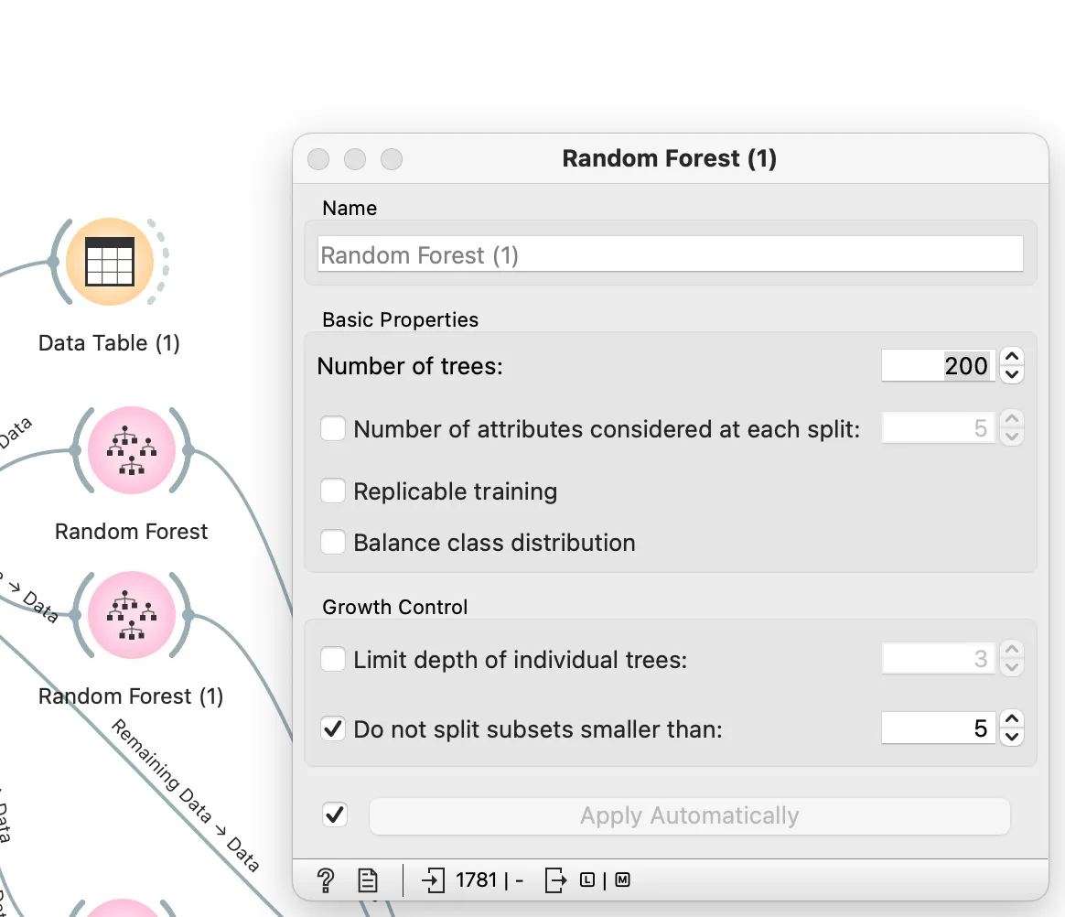Open the help icon in status bar

point(326,880)
